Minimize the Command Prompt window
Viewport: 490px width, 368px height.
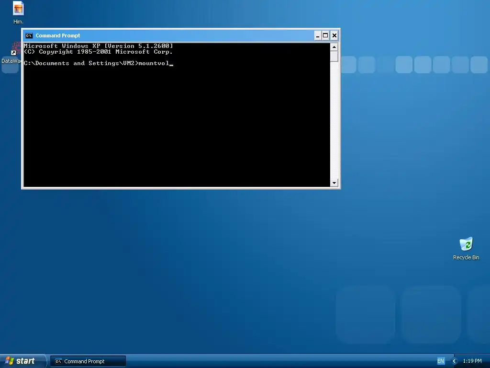(x=317, y=35)
